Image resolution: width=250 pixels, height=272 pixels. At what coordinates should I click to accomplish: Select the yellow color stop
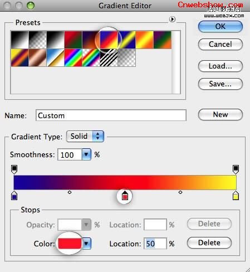(236, 195)
